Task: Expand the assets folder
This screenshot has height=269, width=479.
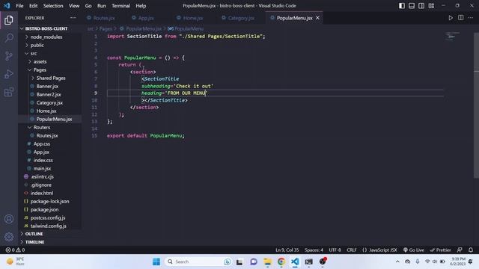Action: (40, 61)
